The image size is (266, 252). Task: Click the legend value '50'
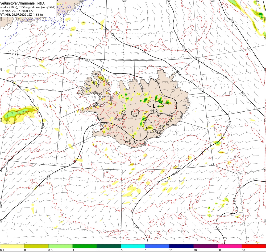[243, 250]
